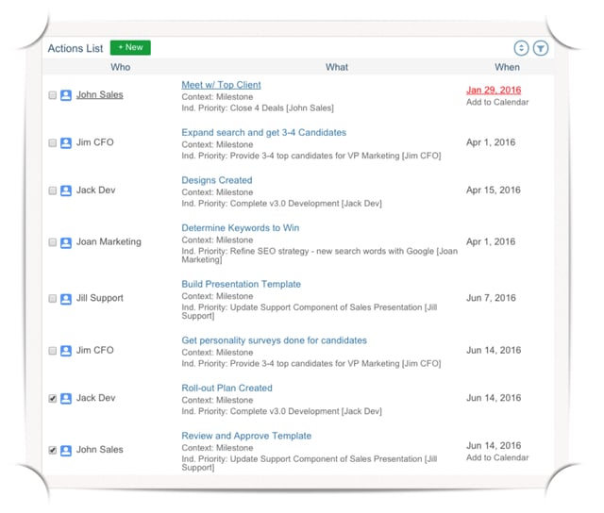
Task: Open the Designs Created action
Action: point(217,180)
